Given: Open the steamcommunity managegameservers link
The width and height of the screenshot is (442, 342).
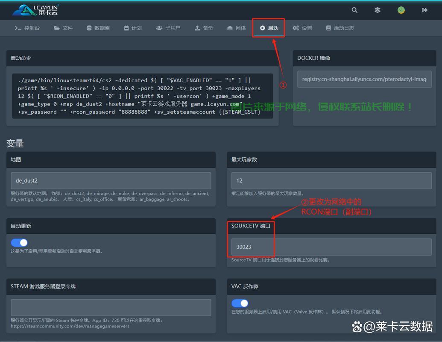Looking at the screenshot, I should [70, 326].
